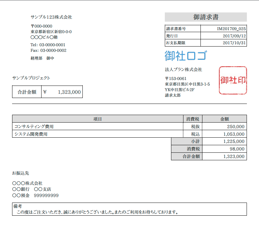Select the 250,000 amount cell
Image resolution: width=259 pixels, height=236 pixels.
(x=235, y=127)
